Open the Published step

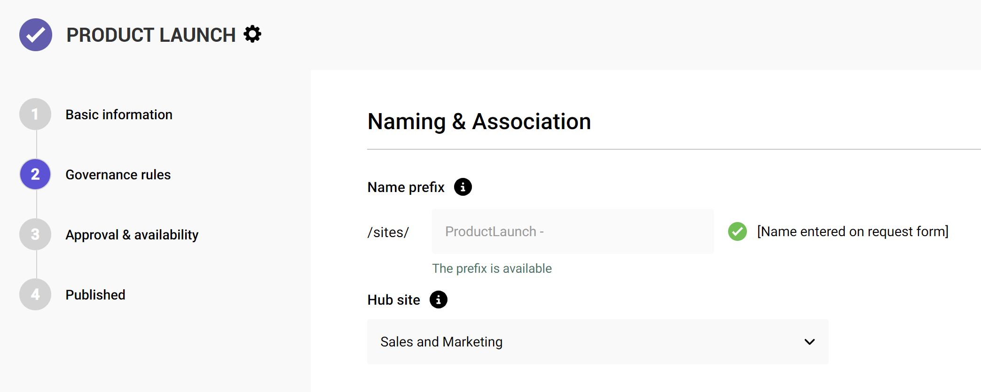95,295
